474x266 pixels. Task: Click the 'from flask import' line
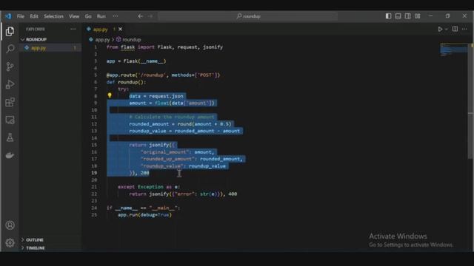coord(164,47)
